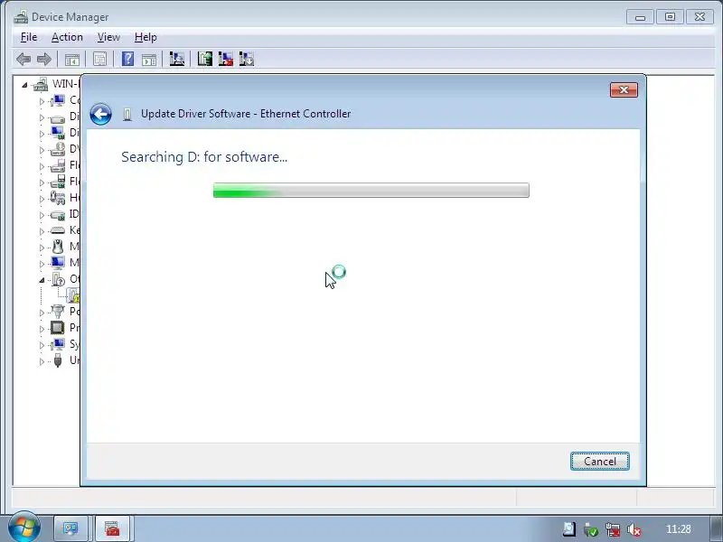Select the Mice pointing devices mouse icon
Image resolution: width=723 pixels, height=542 pixels.
click(58, 247)
